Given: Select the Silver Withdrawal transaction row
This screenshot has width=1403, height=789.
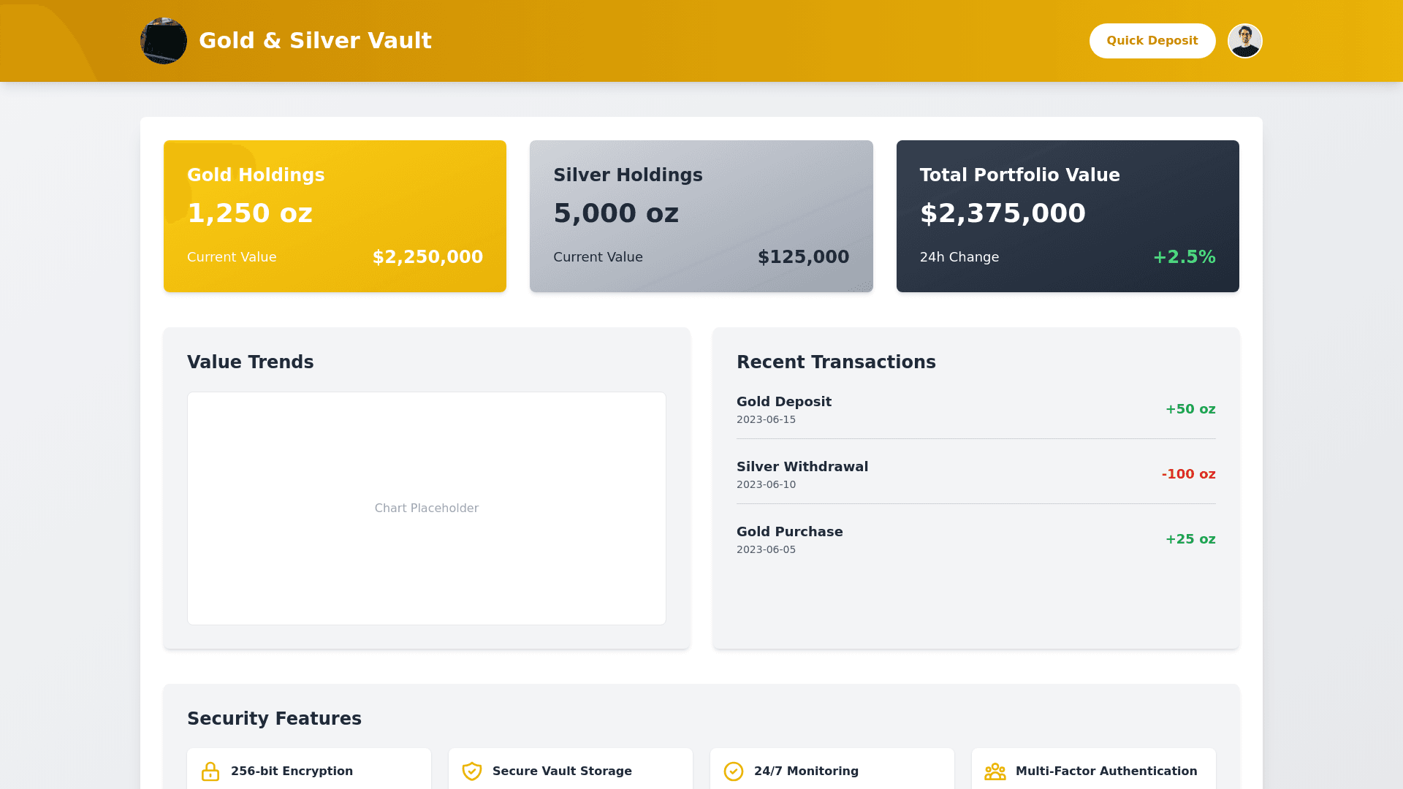Looking at the screenshot, I should point(976,474).
